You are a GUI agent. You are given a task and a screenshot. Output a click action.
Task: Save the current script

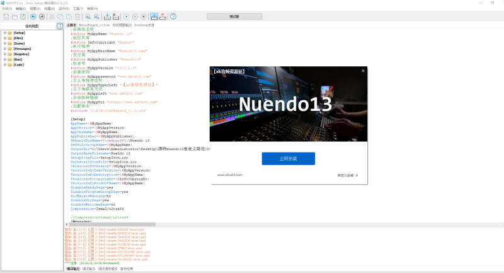click(23, 17)
